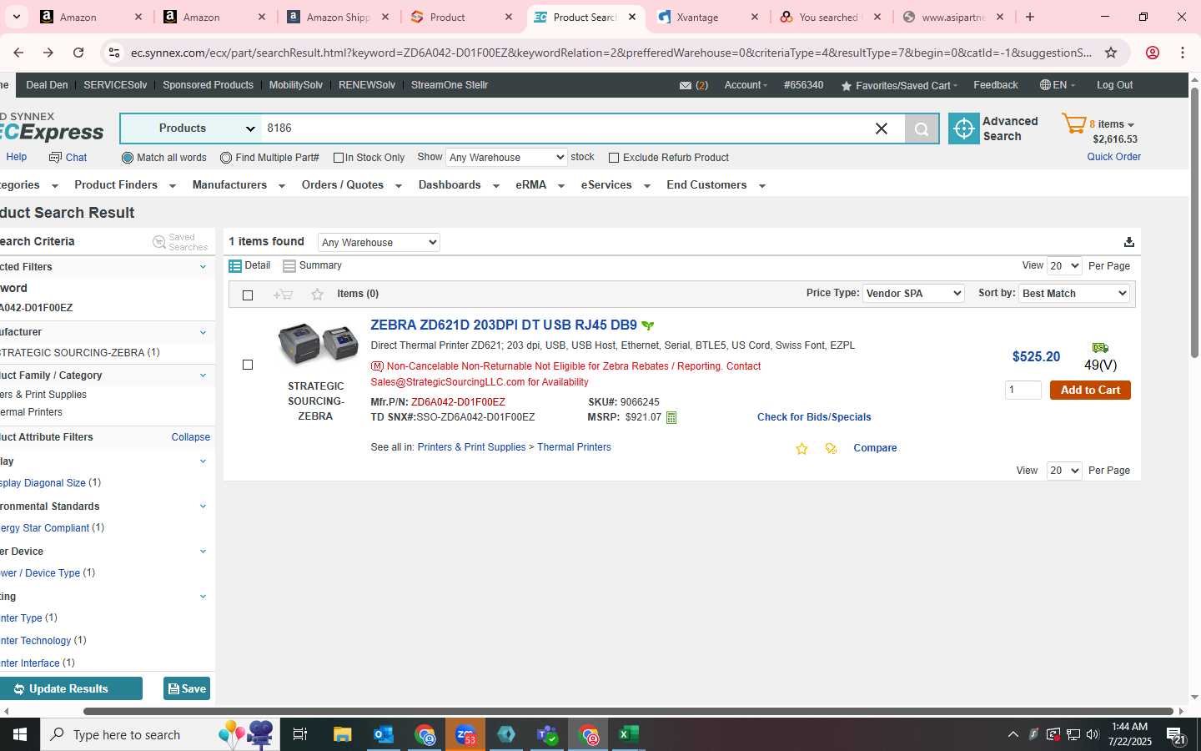Check select-all items checkbox
This screenshot has height=751, width=1201.
point(248,295)
